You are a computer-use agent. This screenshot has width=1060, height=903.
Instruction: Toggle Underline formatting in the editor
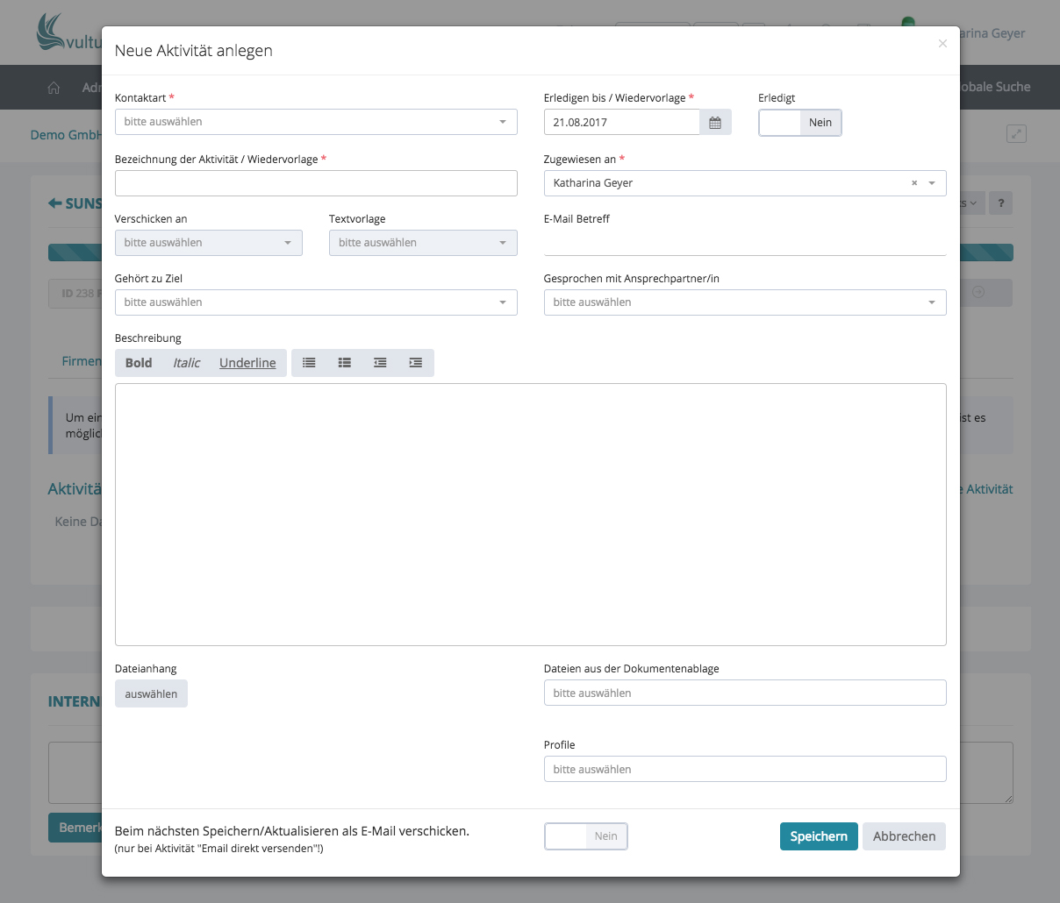(x=247, y=363)
